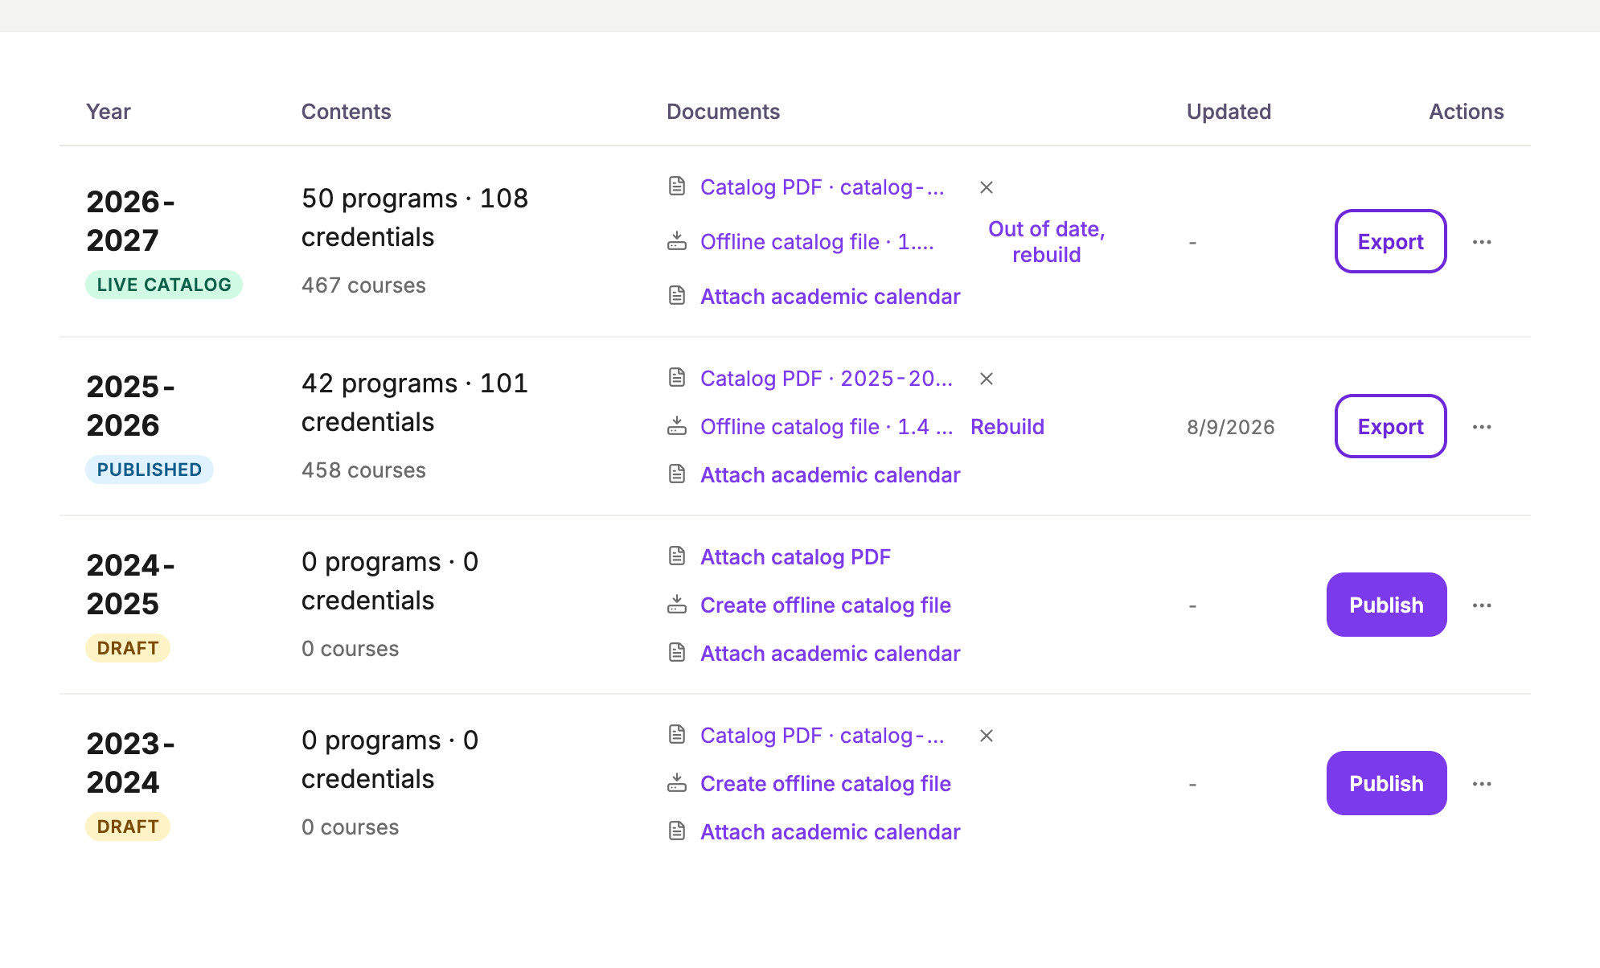Open more actions for 2025-2026 catalog

pos(1482,427)
